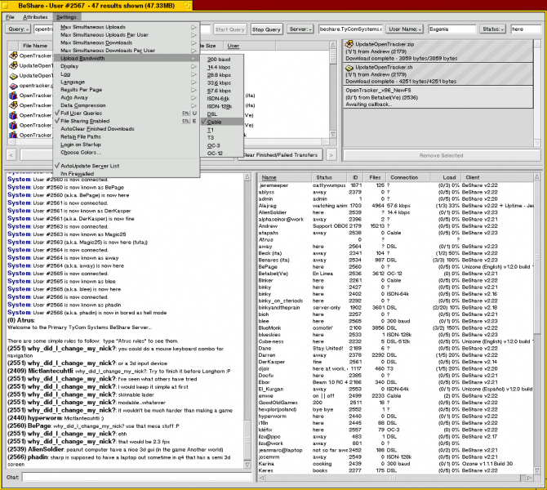Click the next results page arrow button
This screenshot has height=490, width=547.
coord(331,154)
